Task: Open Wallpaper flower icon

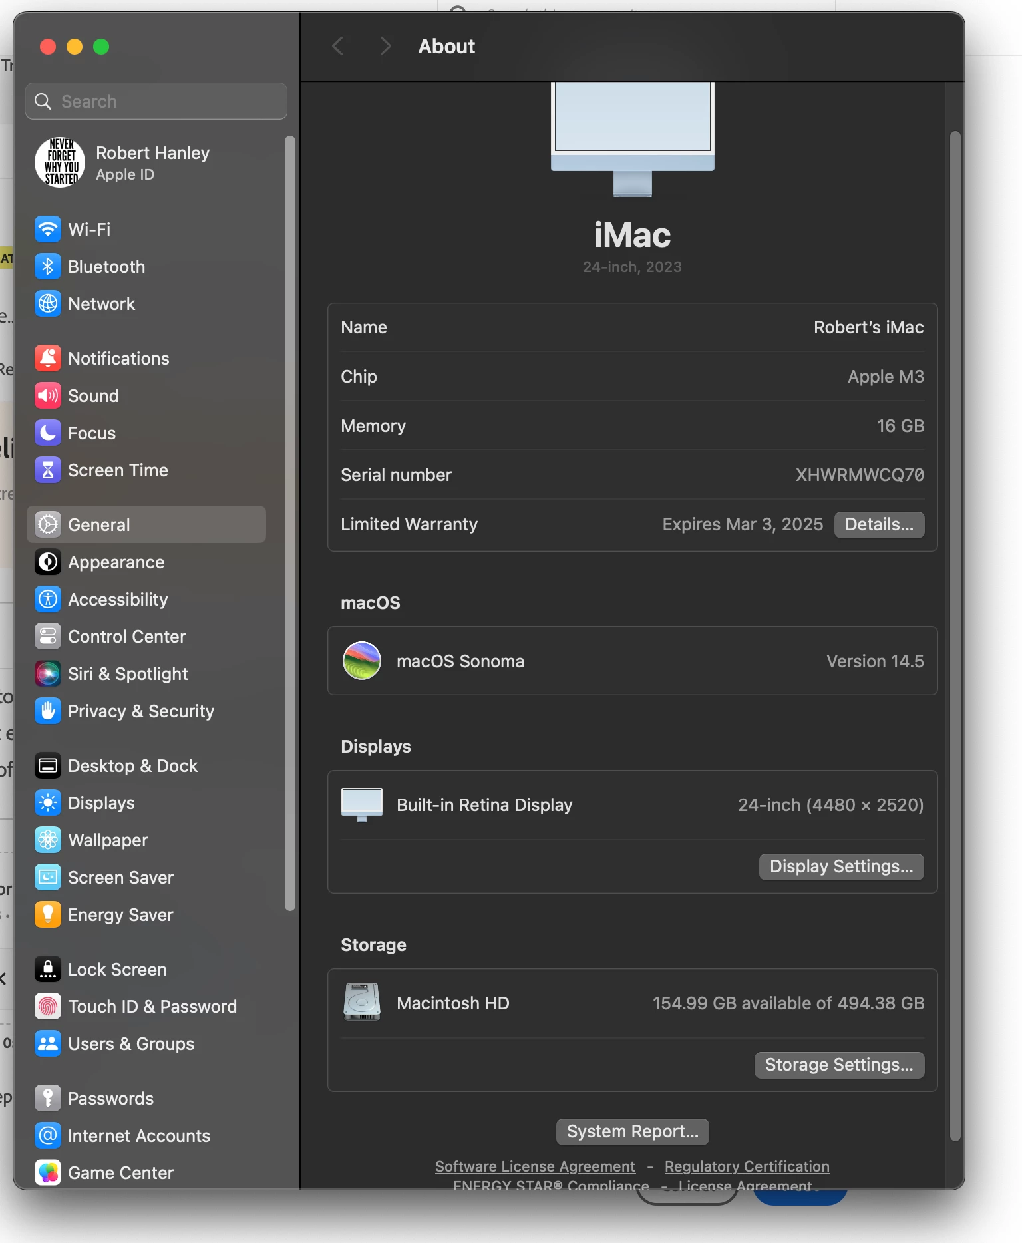Action: pos(48,840)
